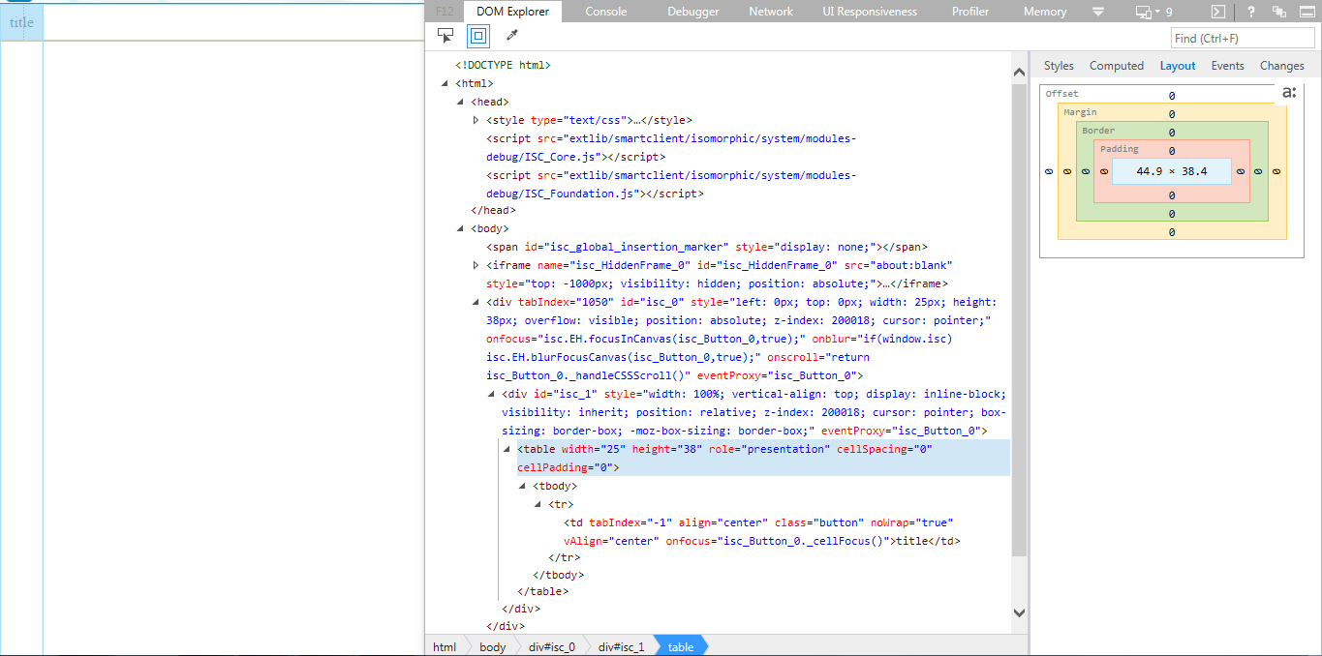Collapse the head node

click(x=460, y=102)
